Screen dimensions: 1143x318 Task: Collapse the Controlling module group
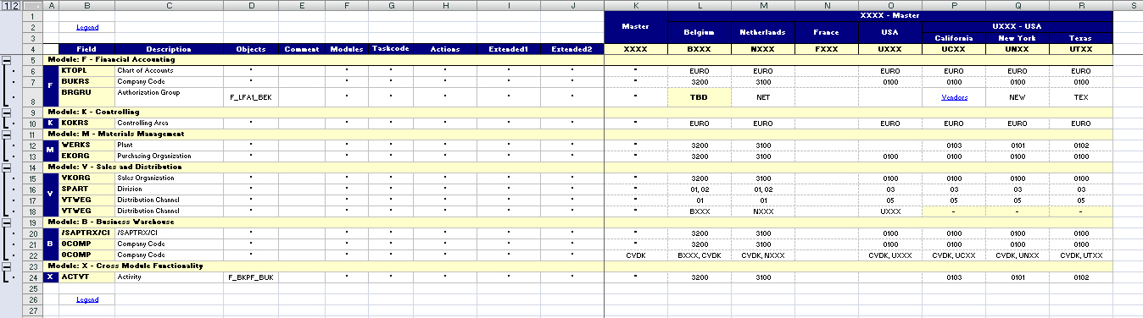point(7,112)
